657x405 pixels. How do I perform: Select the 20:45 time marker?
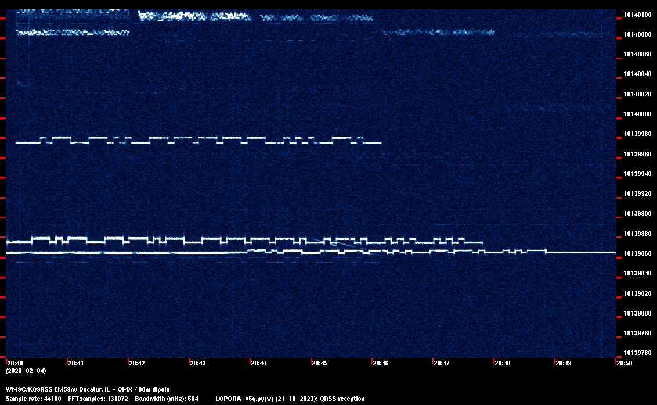(x=320, y=363)
